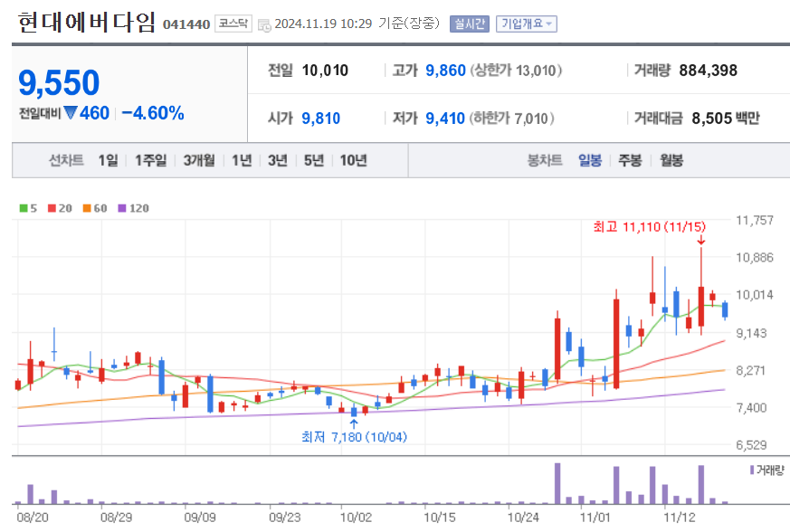The image size is (790, 532).
Task: Click the 선차트 label
Action: tap(66, 161)
